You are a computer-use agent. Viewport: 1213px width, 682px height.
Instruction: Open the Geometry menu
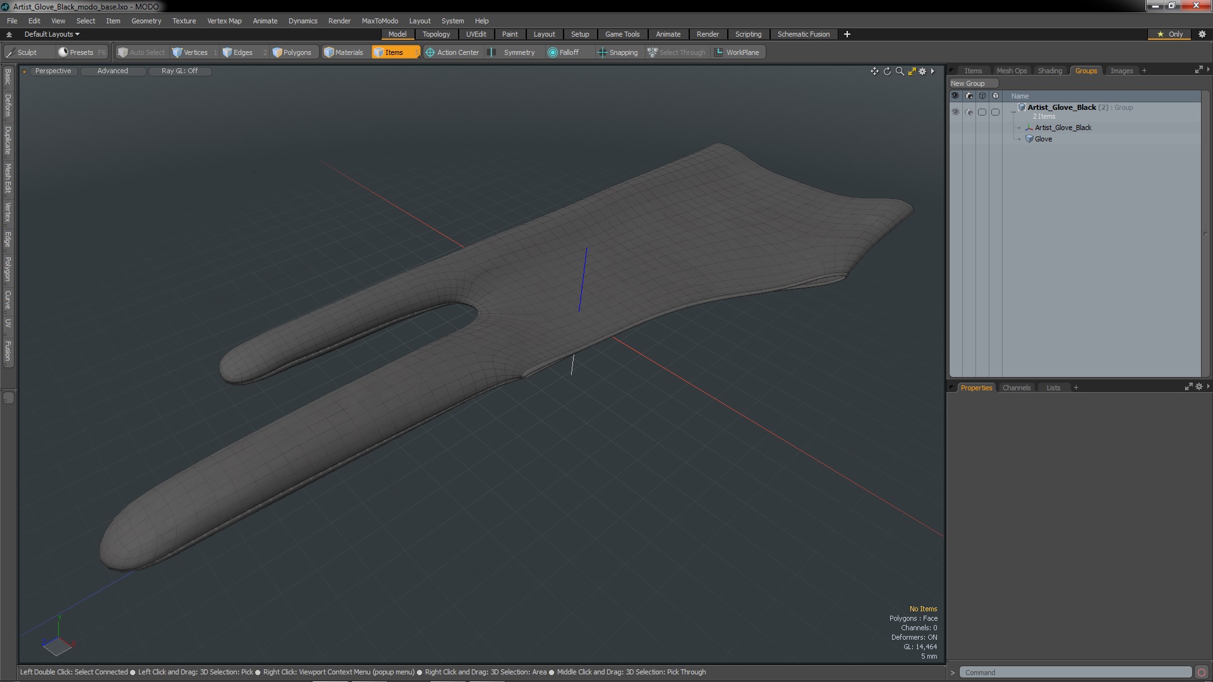(x=146, y=21)
